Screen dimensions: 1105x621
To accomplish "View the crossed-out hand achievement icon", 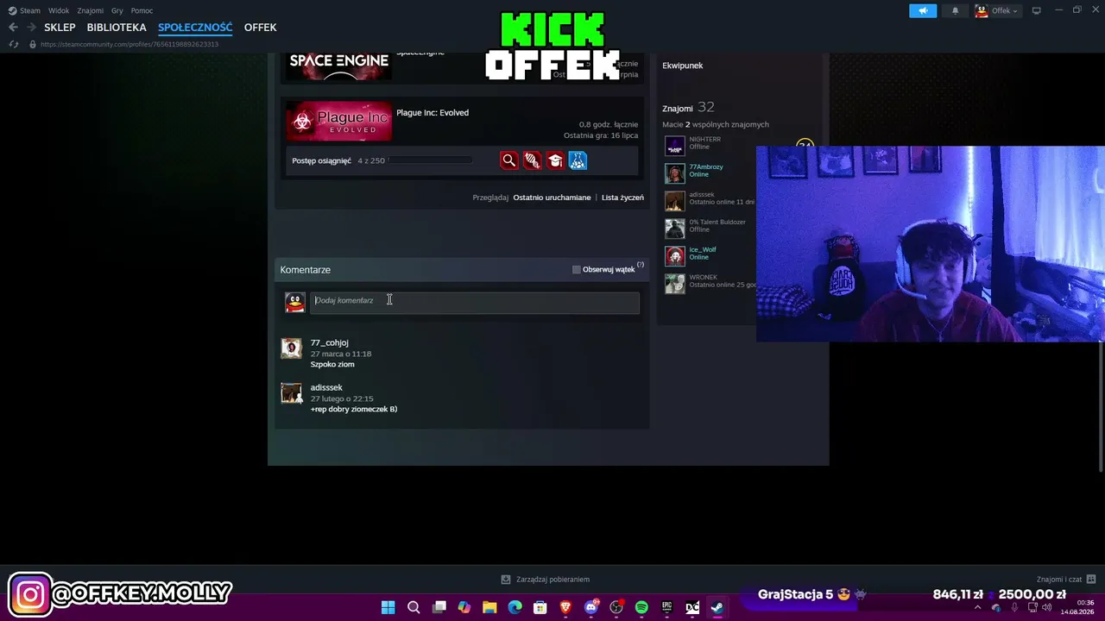I will [532, 160].
